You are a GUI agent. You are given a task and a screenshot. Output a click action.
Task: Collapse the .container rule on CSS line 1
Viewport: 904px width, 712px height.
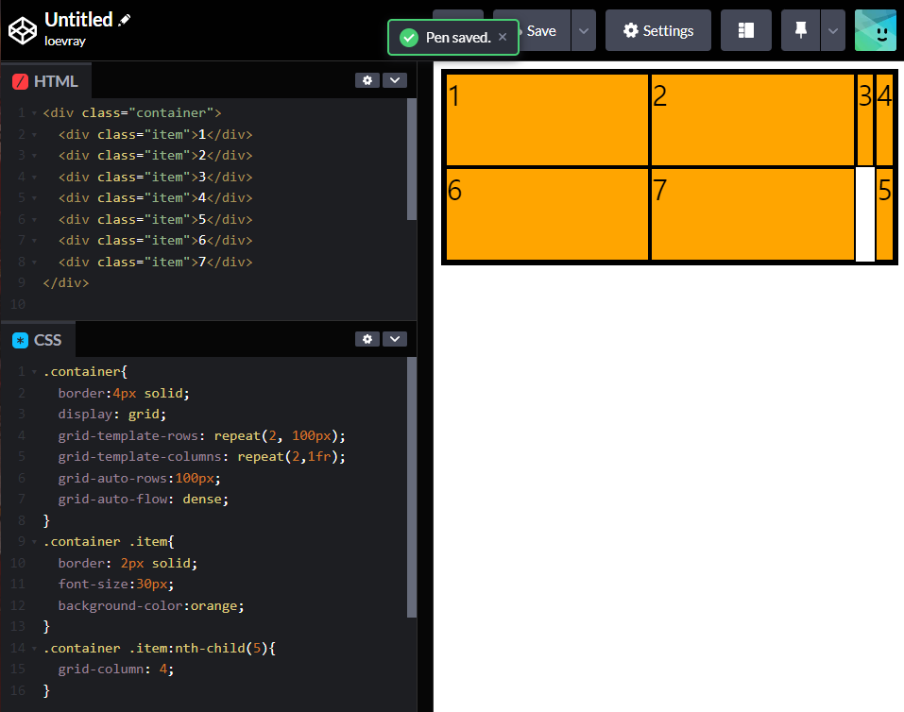point(34,372)
